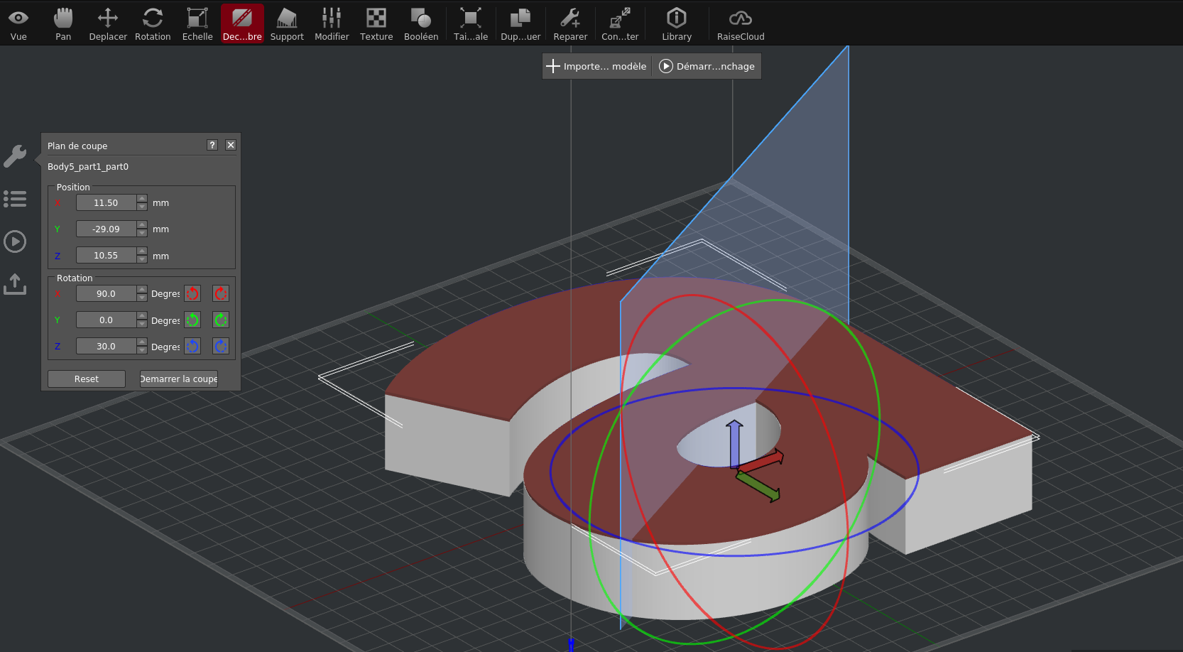The image size is (1183, 652).
Task: Activate the Deplacer move tool
Action: point(108,24)
